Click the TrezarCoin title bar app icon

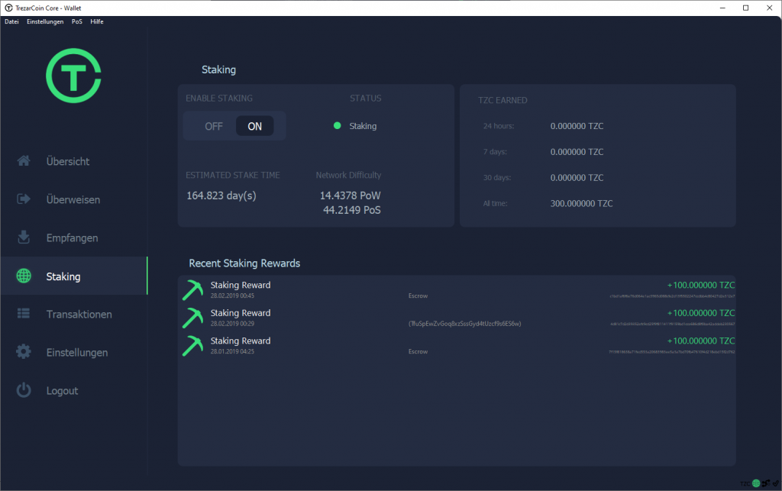click(x=8, y=8)
